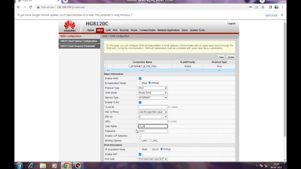Check the LAN2 binding option
The width and height of the screenshot is (301, 169).
pyautogui.click(x=150, y=140)
